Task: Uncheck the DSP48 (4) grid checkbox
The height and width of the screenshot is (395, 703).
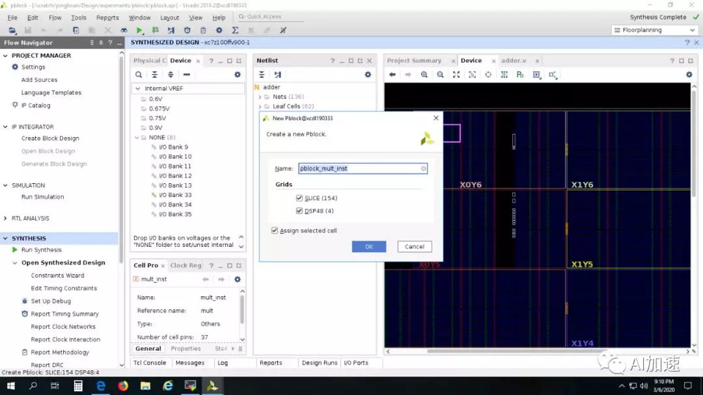Action: [x=299, y=211]
